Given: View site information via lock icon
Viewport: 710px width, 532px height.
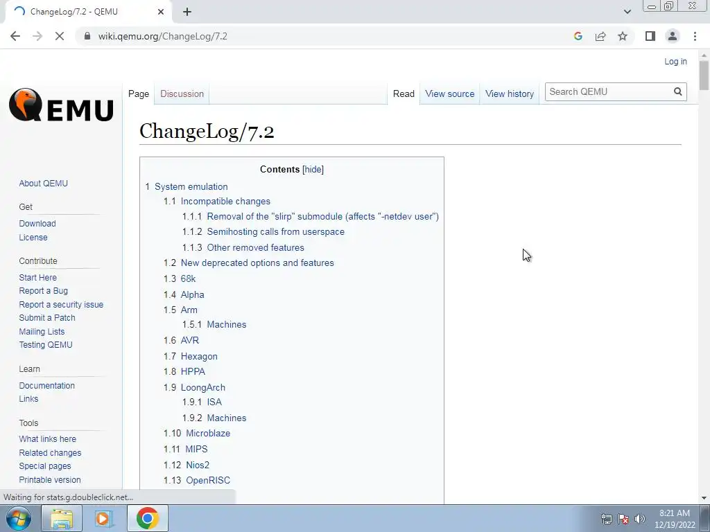Looking at the screenshot, I should click(x=87, y=36).
